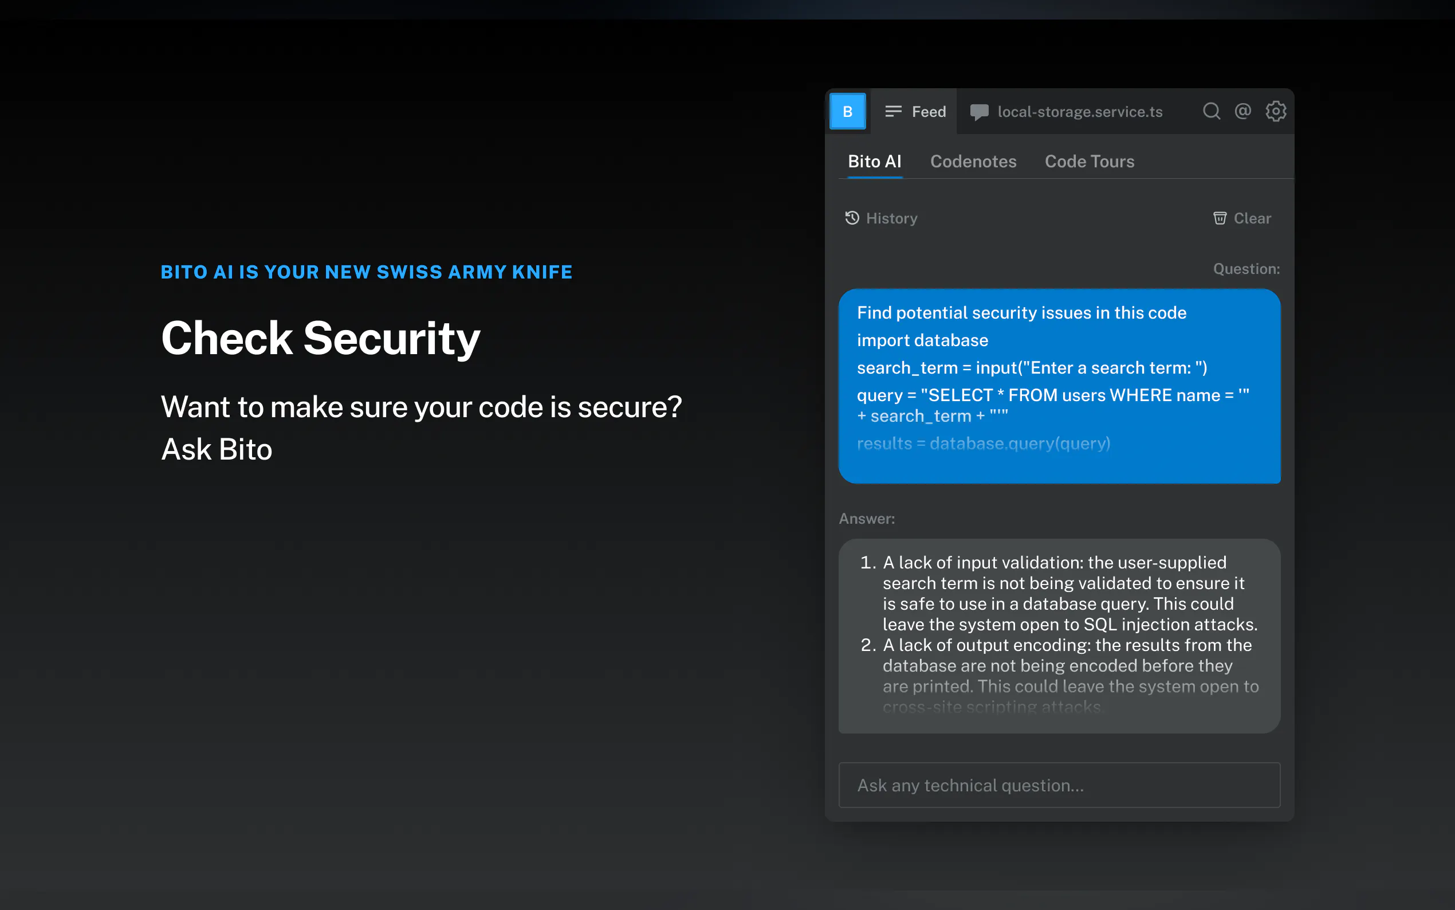
Task: Select the local-storage.service.ts file tab
Action: (1079, 112)
